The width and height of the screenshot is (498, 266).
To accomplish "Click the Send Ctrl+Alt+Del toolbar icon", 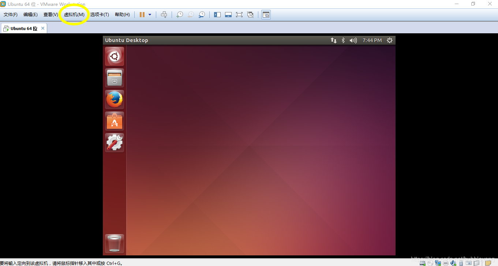I will [x=164, y=15].
